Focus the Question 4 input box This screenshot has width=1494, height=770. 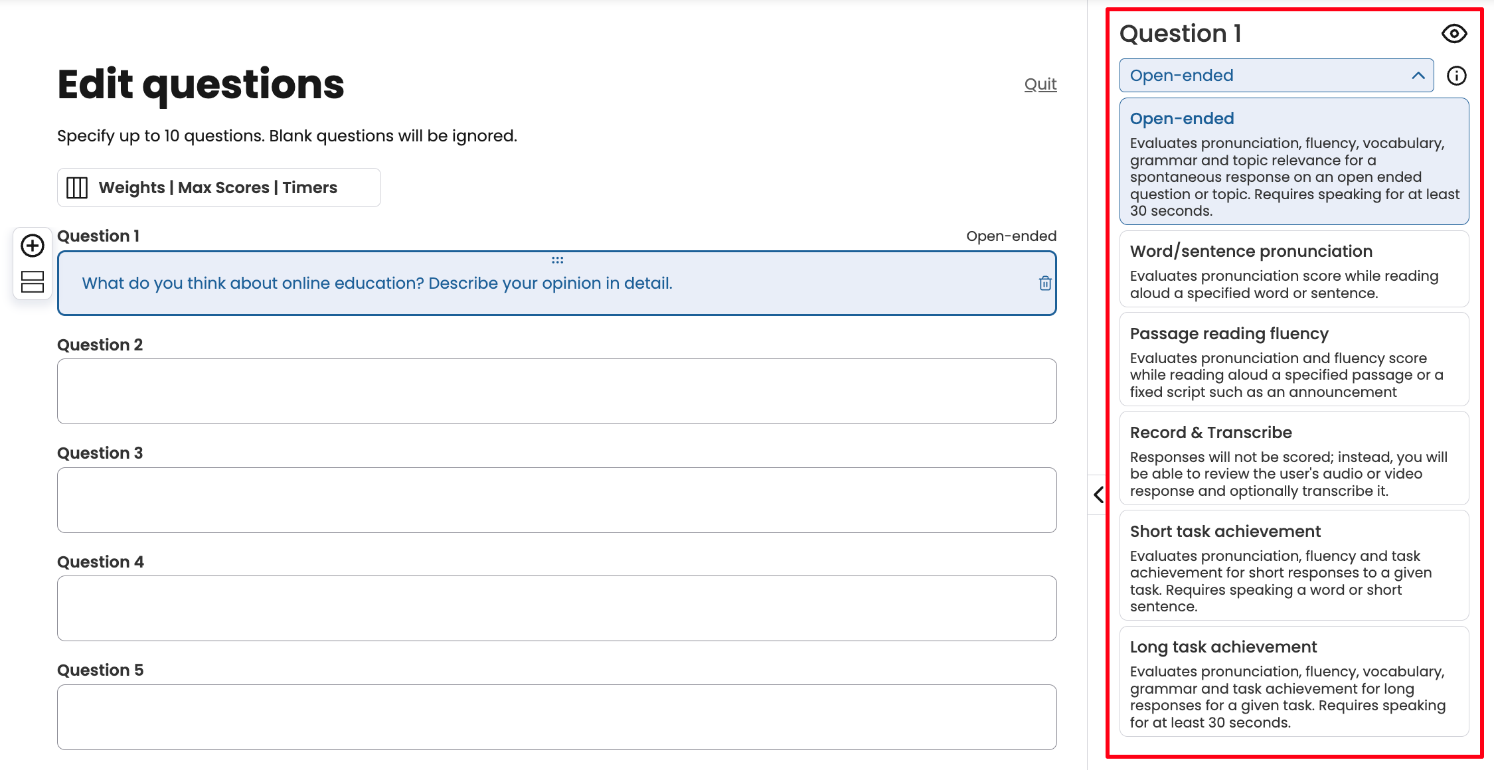point(556,609)
